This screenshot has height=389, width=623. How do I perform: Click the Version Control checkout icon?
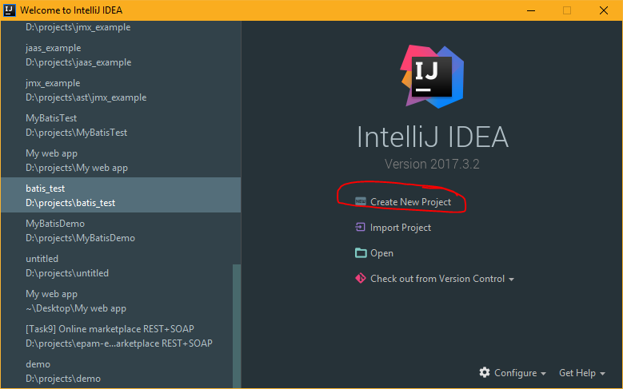[361, 278]
